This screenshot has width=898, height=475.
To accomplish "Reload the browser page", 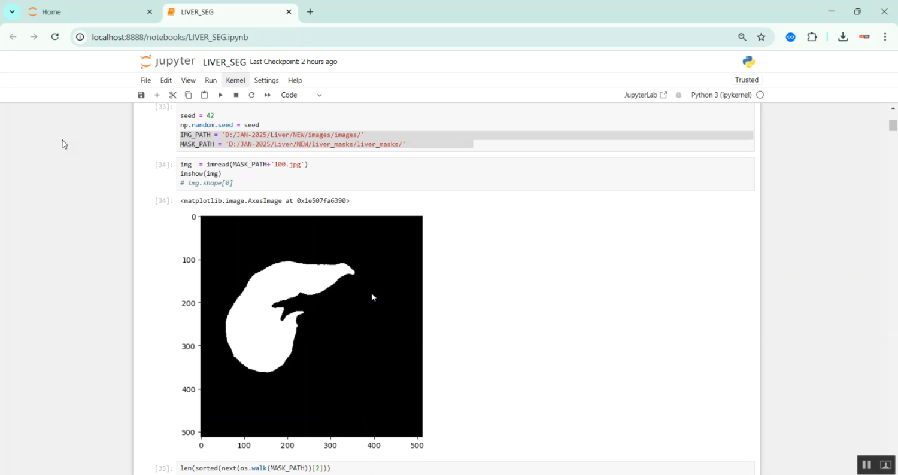I will tap(55, 37).
